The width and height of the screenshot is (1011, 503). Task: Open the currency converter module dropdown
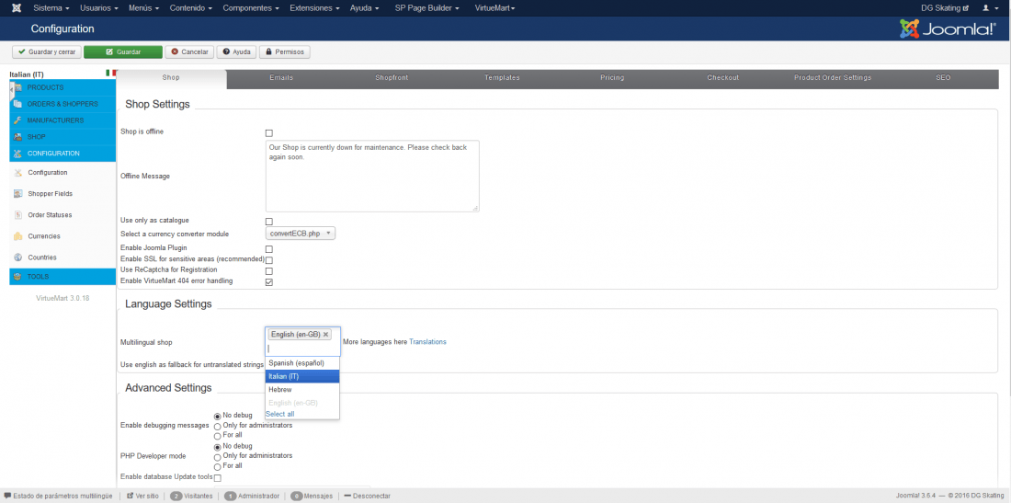pyautogui.click(x=301, y=234)
